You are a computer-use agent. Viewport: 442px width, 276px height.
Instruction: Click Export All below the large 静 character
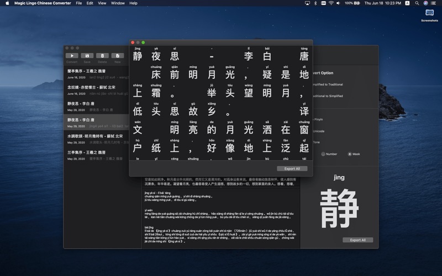click(357, 240)
